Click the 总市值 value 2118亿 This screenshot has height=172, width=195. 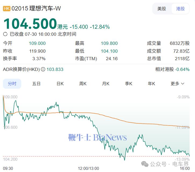tap(182, 59)
